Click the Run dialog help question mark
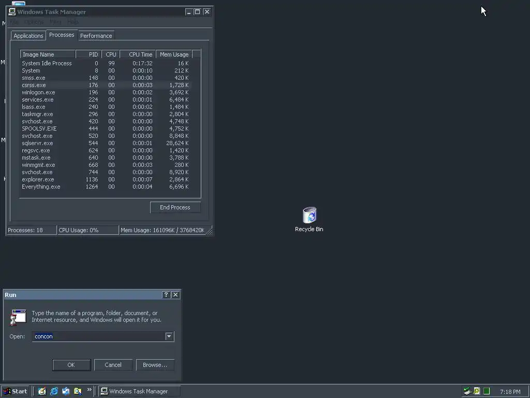This screenshot has height=398, width=530. pos(166,295)
